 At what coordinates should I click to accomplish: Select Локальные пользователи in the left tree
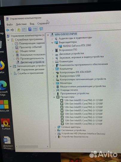(33, 55)
